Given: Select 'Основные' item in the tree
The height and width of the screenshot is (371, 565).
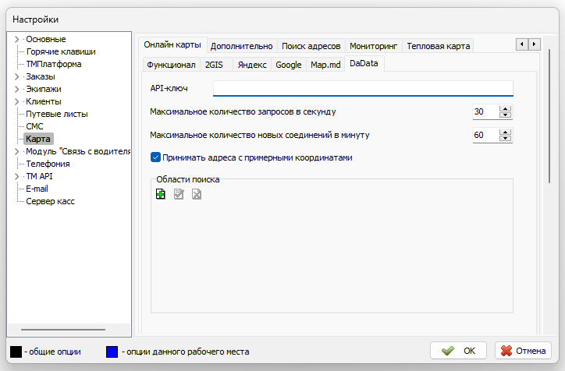Looking at the screenshot, I should coord(46,39).
